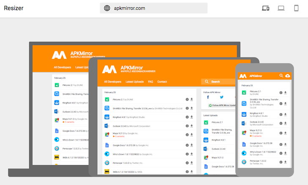Click Follow APK Mirror Updates button

click(x=222, y=105)
